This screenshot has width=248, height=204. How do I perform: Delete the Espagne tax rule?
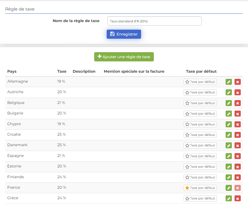point(237,156)
